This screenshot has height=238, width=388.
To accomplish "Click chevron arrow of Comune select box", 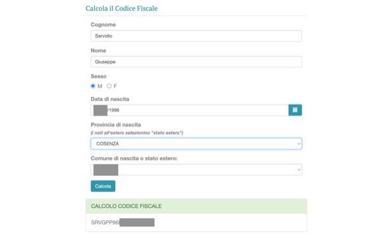I will 299,170.
